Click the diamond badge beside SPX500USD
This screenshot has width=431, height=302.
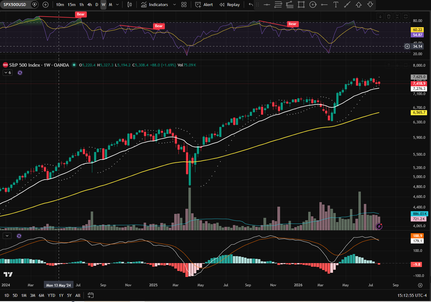(x=34, y=5)
